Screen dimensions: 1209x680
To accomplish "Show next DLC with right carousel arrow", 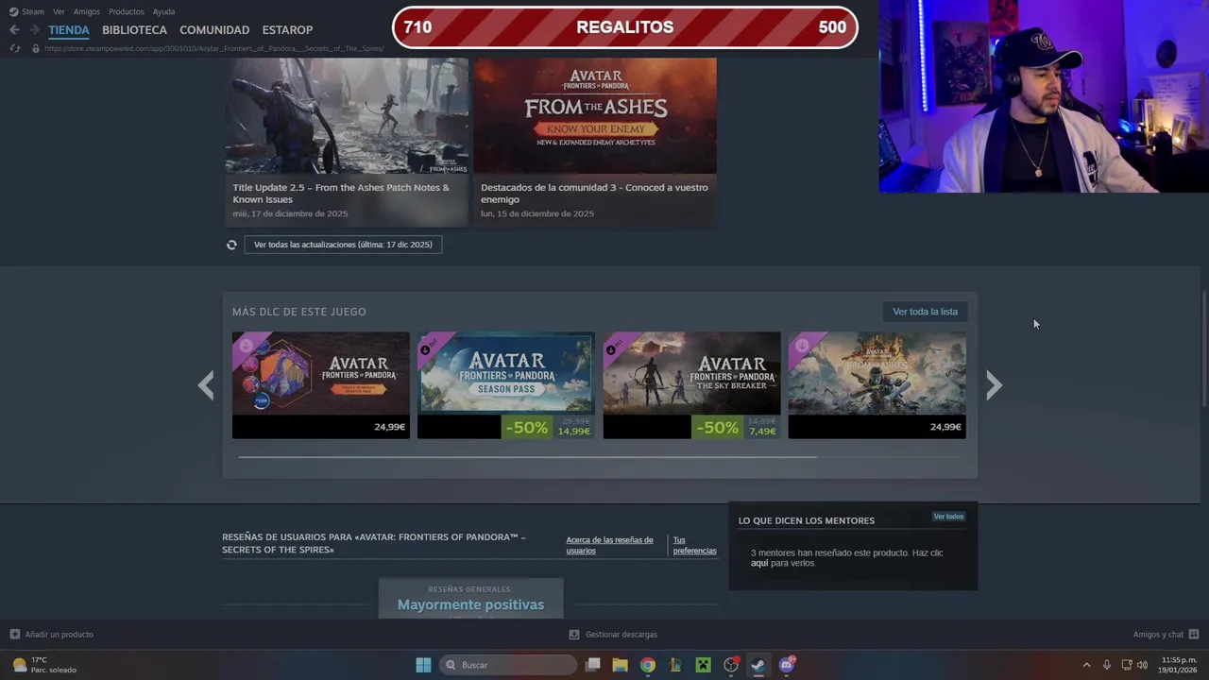I will [994, 384].
